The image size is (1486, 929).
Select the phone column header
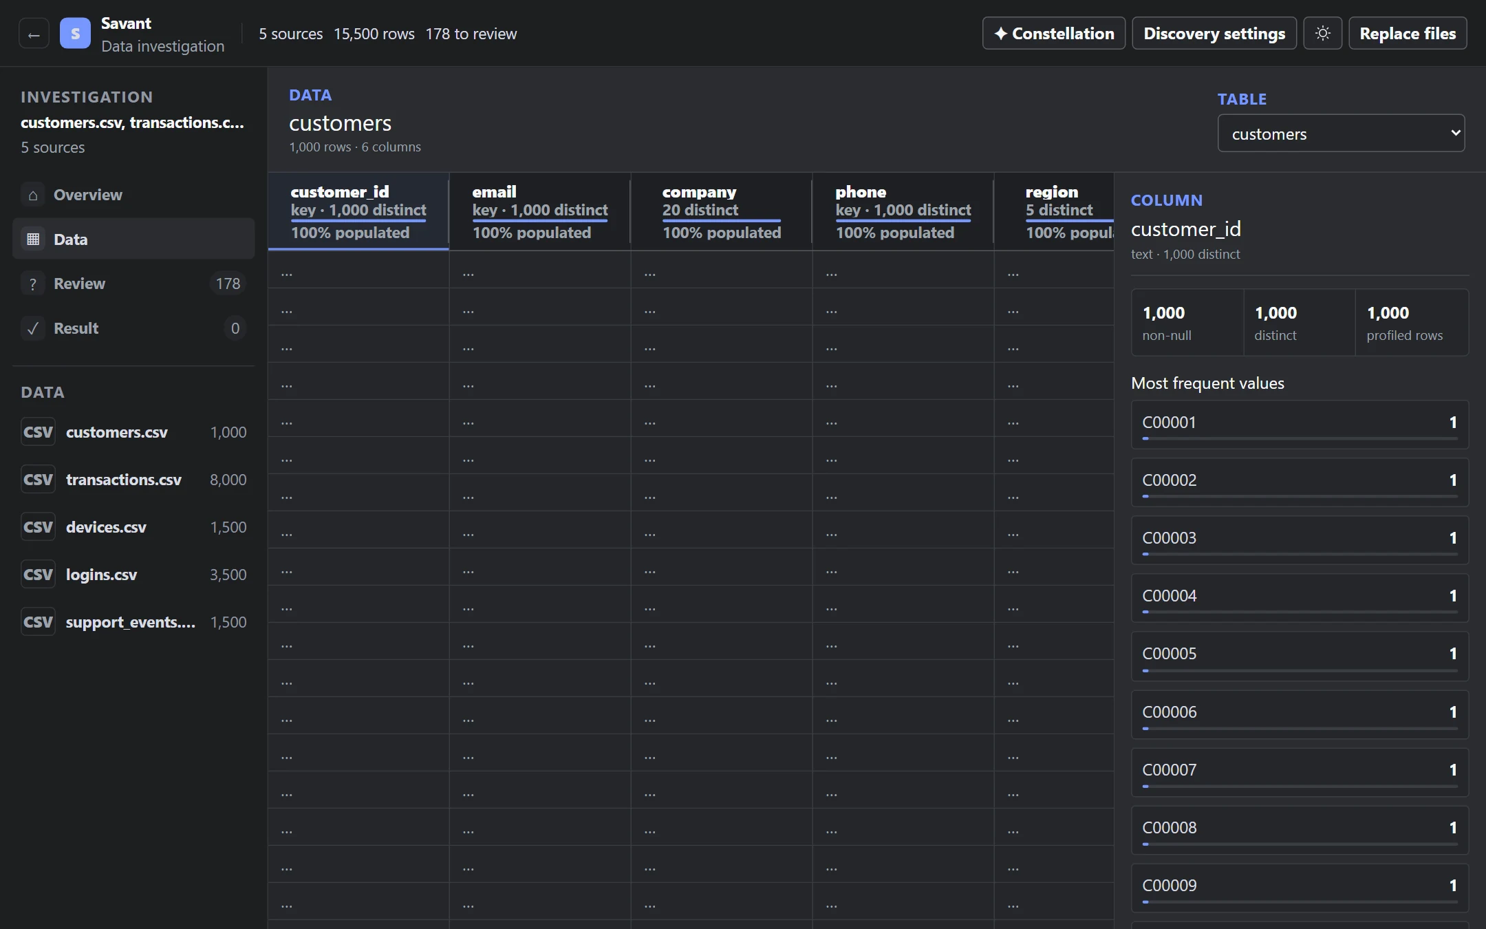tap(903, 211)
